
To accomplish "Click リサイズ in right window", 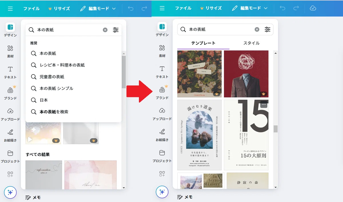I will tap(211, 8).
